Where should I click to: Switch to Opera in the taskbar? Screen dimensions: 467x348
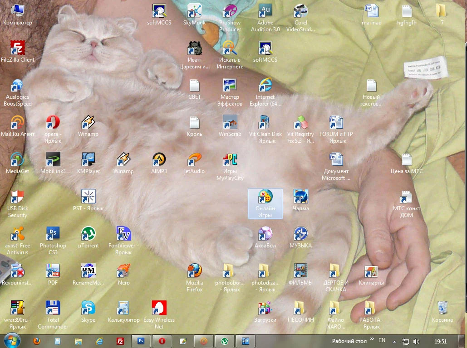pos(162,341)
